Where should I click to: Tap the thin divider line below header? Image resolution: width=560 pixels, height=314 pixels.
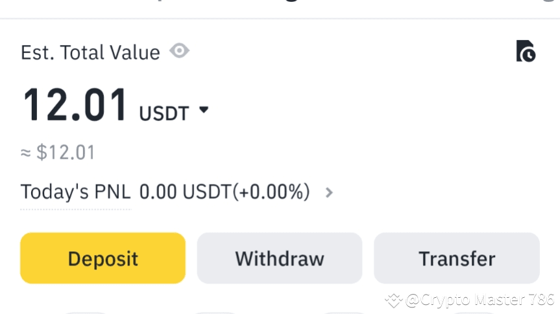pos(280,19)
